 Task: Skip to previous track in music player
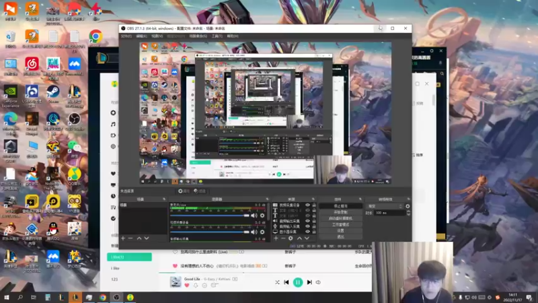click(286, 282)
